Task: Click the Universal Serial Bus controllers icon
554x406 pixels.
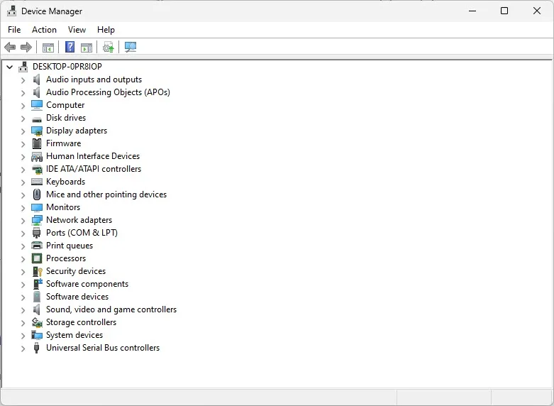Action: coord(36,348)
